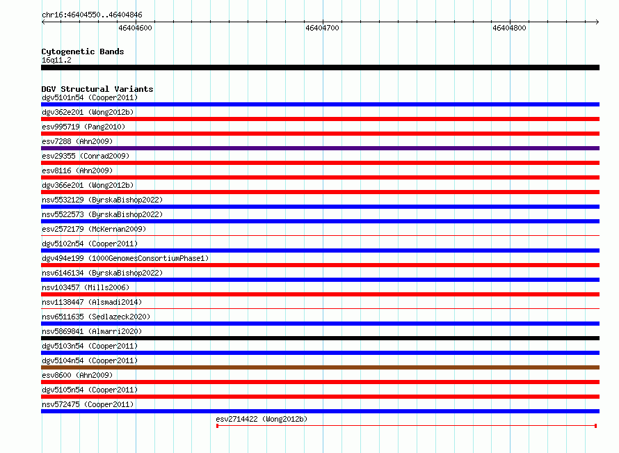Select the red bar under dgv5105n54
This screenshot has height=453, width=619.
(x=320, y=397)
